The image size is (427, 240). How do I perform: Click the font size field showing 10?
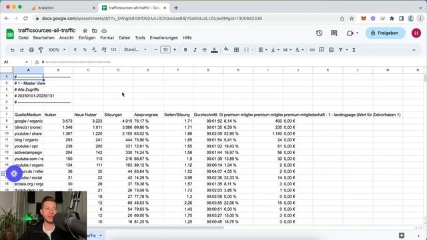(165, 49)
